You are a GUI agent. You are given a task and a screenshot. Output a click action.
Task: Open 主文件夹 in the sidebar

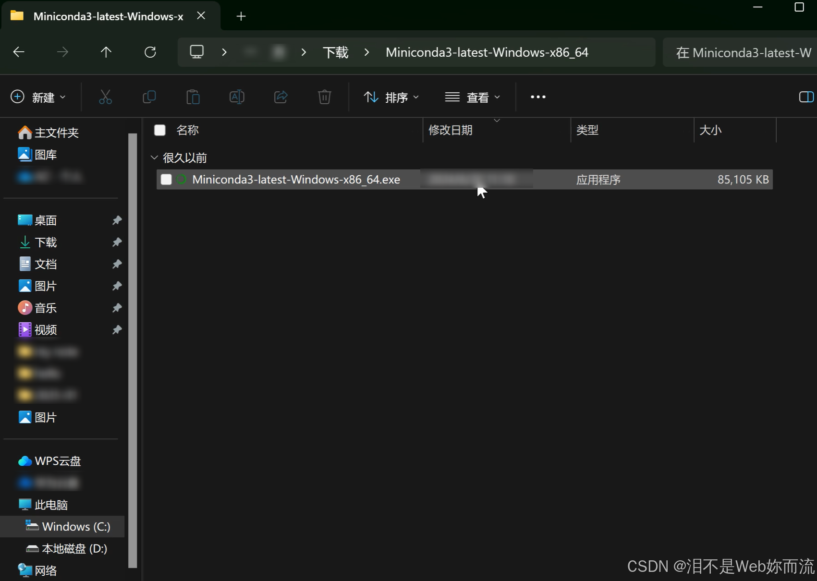click(x=48, y=133)
